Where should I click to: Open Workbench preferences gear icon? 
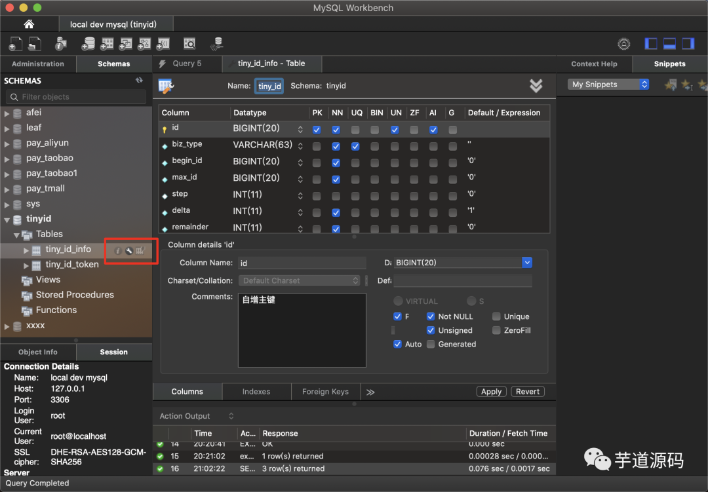pyautogui.click(x=623, y=44)
